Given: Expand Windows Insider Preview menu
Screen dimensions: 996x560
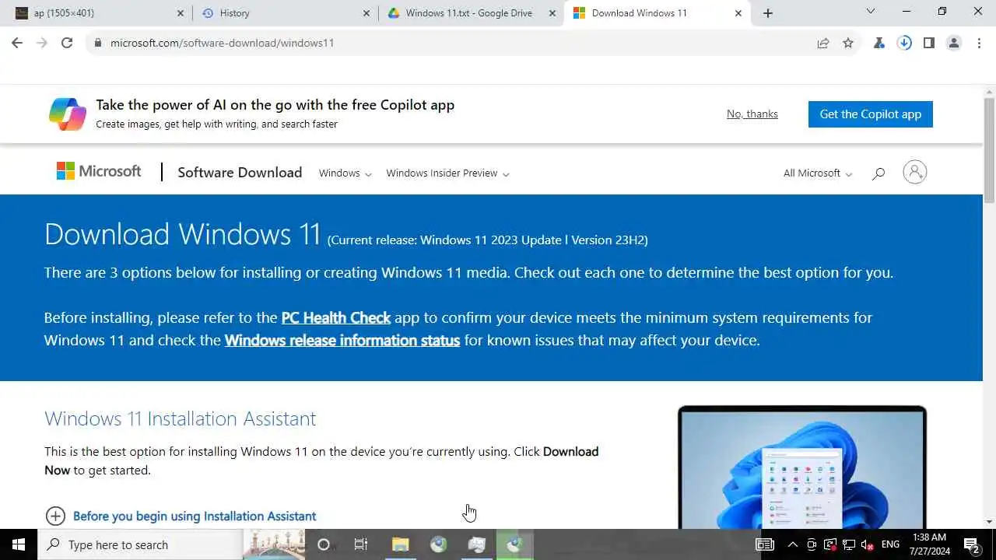Looking at the screenshot, I should pyautogui.click(x=447, y=173).
